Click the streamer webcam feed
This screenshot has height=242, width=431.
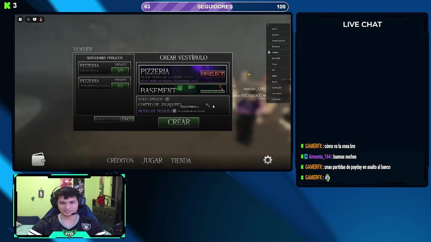(69, 206)
